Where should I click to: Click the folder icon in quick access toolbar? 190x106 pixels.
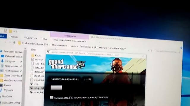10,31
